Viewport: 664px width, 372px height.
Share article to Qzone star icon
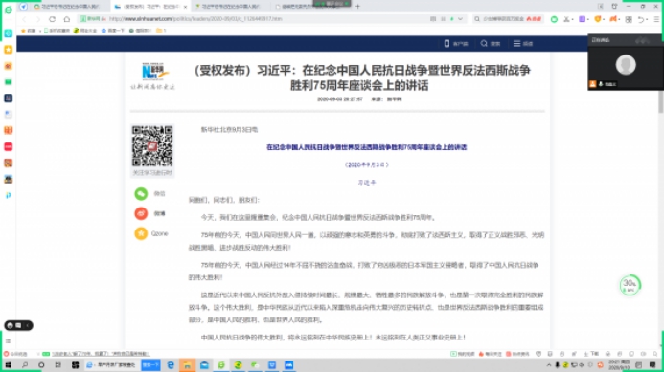pyautogui.click(x=141, y=233)
